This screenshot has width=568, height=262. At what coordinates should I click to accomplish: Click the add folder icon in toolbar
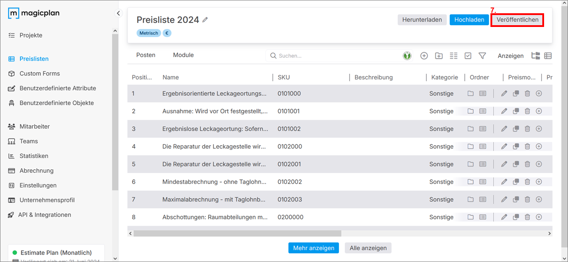click(439, 56)
